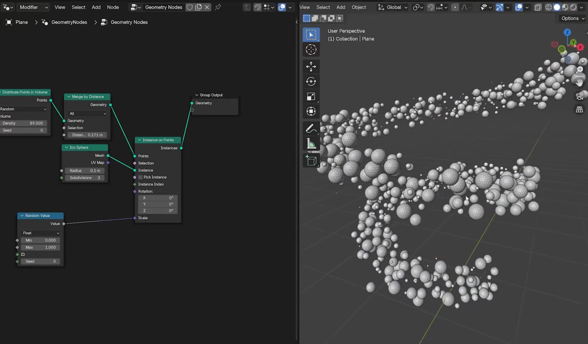588x344 pixels.
Task: Click GeometryNodes in the breadcrumb path
Action: 69,22
